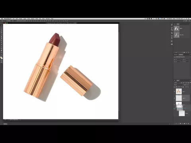191x143 pixels.
Task: Filter for shape layers icon
Action: 187,83
